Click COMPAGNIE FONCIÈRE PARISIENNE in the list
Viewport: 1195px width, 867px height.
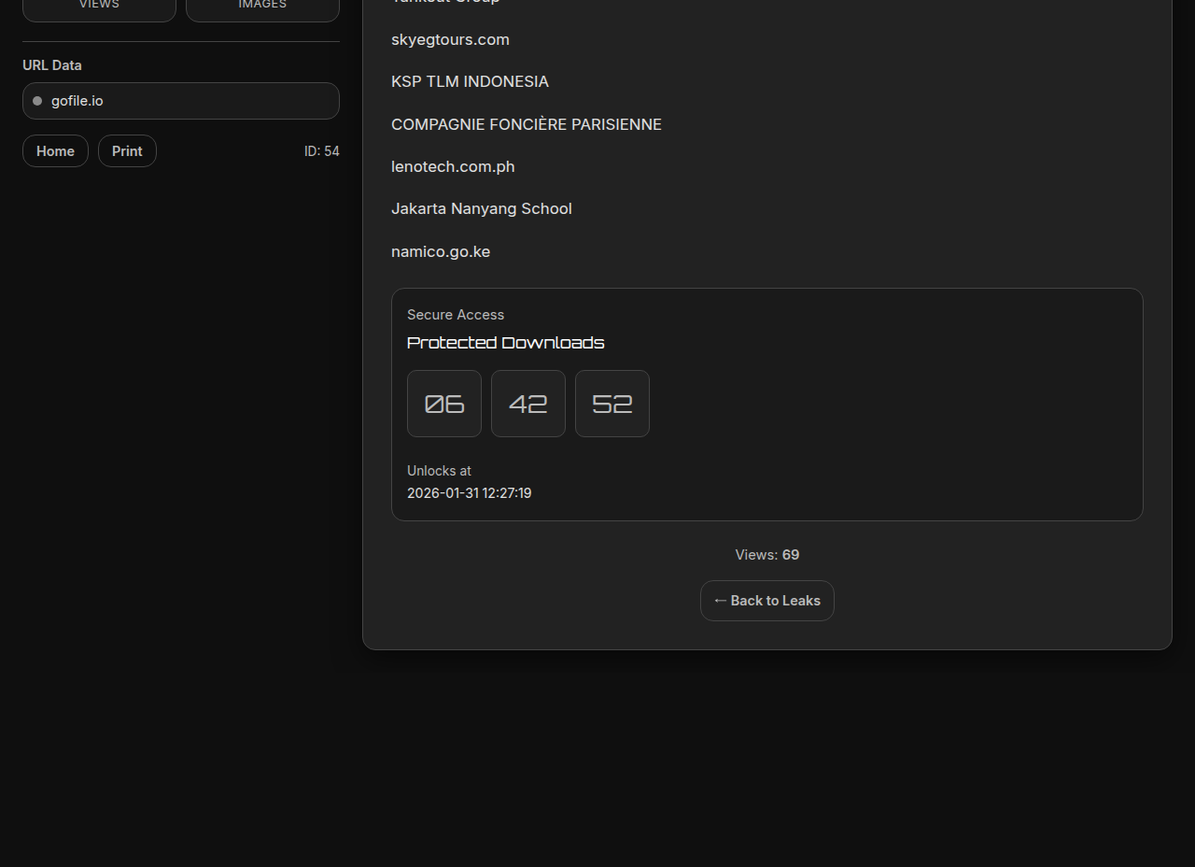point(526,124)
